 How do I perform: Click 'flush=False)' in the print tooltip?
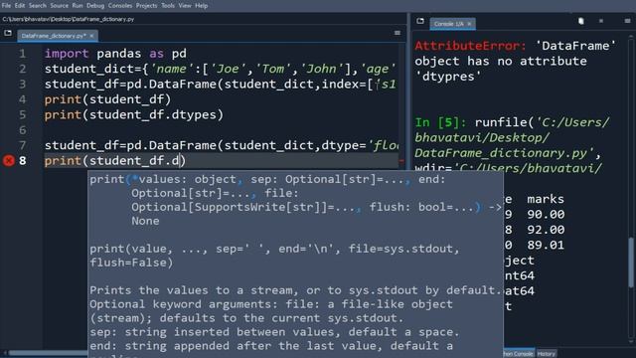(x=131, y=263)
